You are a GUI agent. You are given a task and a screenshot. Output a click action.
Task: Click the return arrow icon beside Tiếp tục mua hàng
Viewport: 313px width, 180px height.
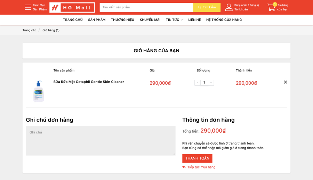184,167
